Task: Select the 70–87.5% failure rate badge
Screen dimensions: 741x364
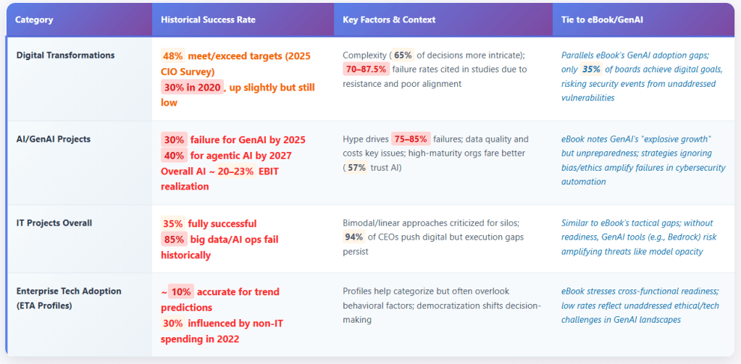Action: coord(366,69)
